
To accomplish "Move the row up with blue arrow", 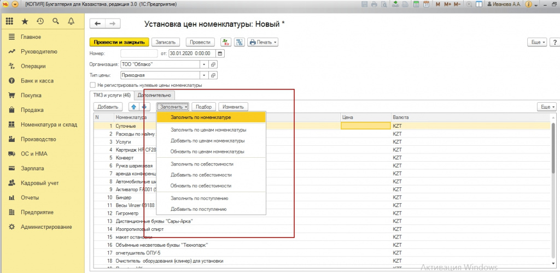I will (x=133, y=106).
